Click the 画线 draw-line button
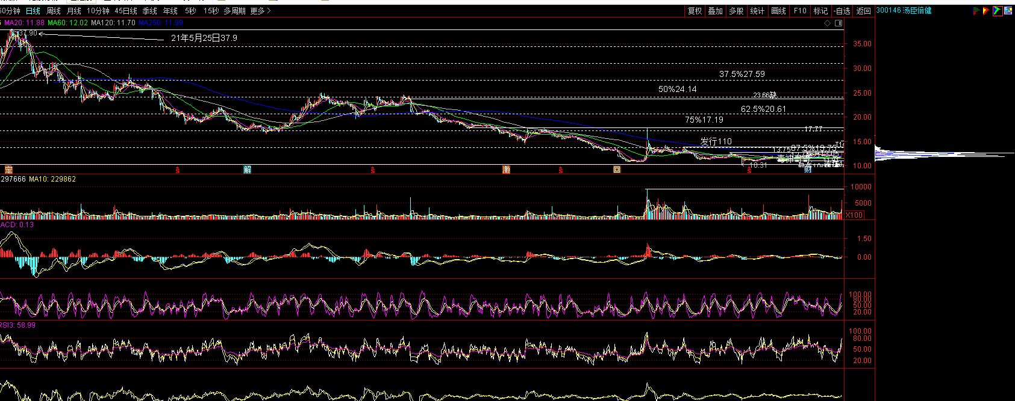The height and width of the screenshot is (401, 1015). [x=779, y=11]
